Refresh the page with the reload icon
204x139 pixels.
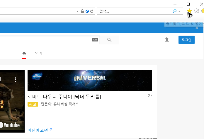tap(92, 11)
